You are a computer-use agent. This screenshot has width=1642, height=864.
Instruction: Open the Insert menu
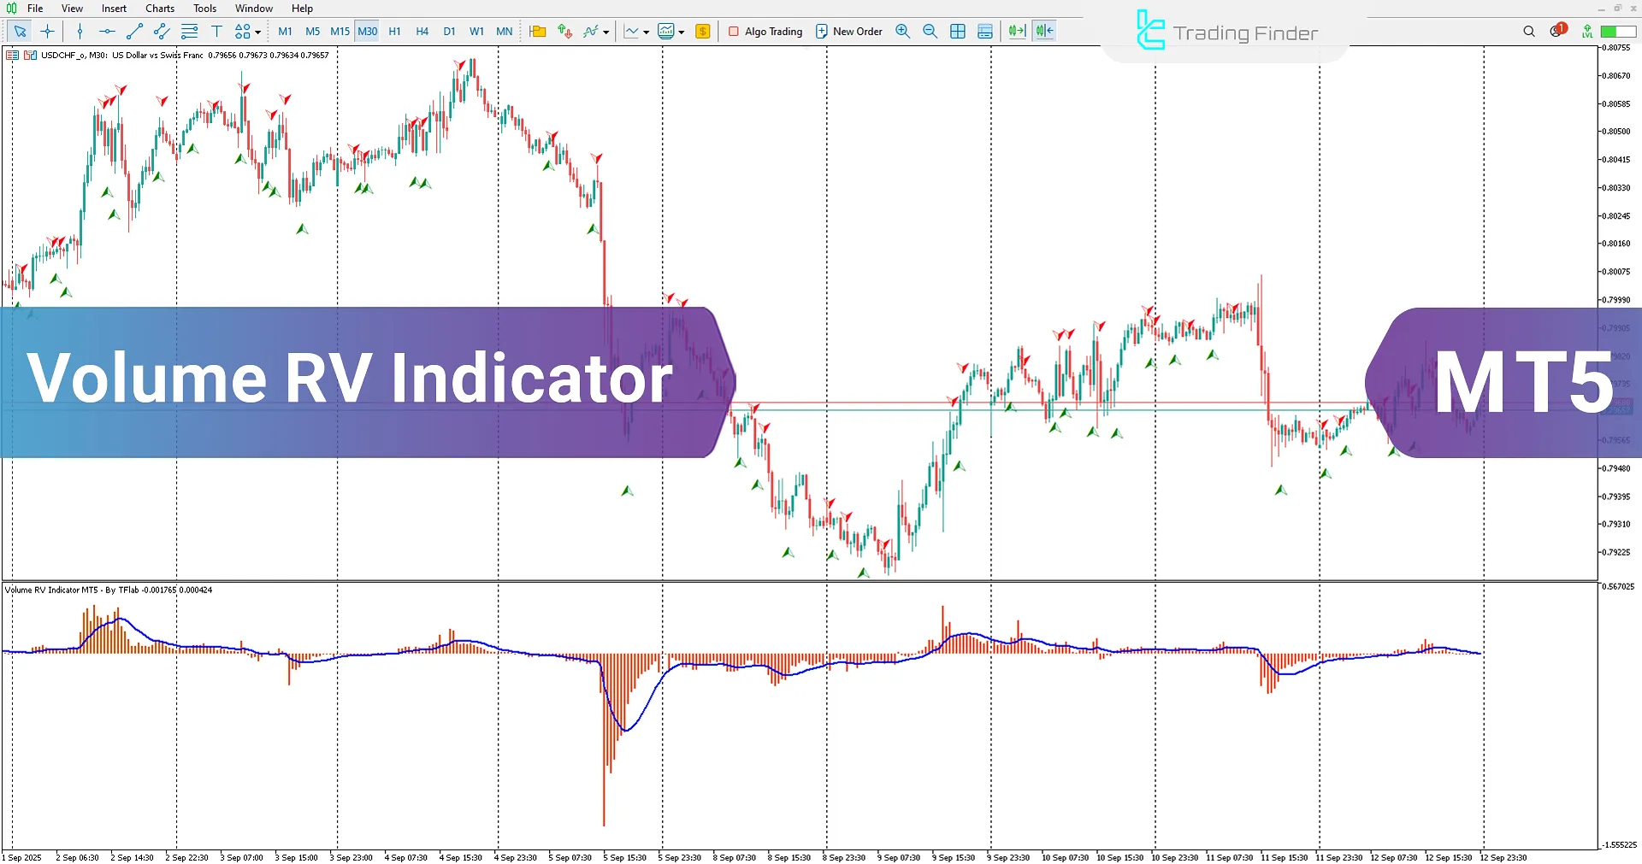pyautogui.click(x=114, y=9)
